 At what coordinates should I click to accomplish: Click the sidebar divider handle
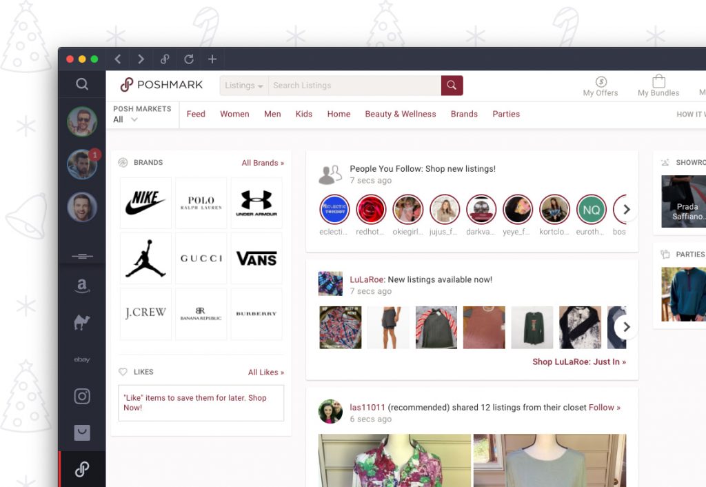[x=82, y=256]
